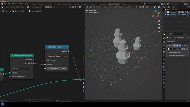
Task: Open the Output properties tab icon
Action: coord(164,45)
